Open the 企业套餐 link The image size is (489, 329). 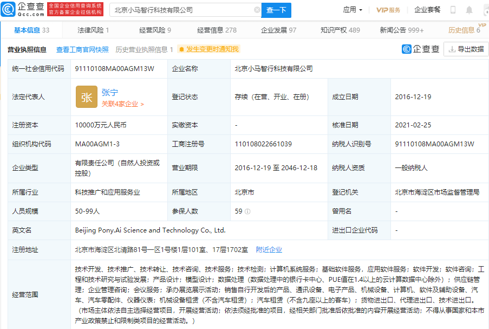(x=427, y=10)
